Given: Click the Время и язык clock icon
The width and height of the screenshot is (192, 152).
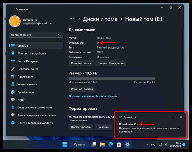Looking at the screenshot, I should point(13,92).
